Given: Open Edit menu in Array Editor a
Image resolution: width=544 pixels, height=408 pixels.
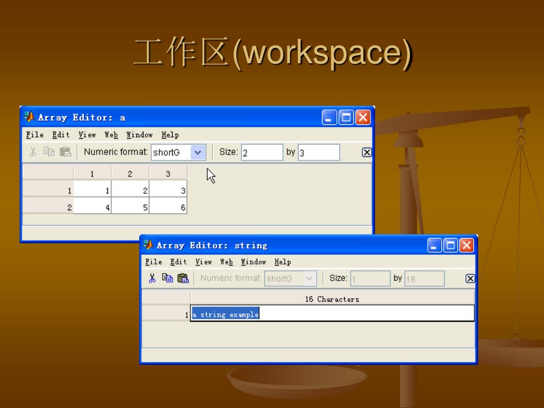Looking at the screenshot, I should click(x=61, y=135).
